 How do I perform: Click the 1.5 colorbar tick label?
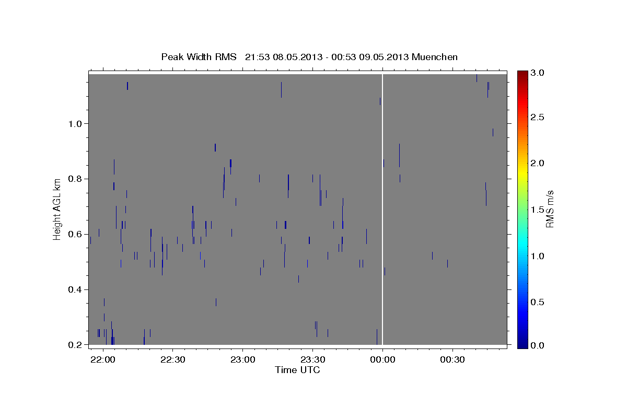[538, 210]
